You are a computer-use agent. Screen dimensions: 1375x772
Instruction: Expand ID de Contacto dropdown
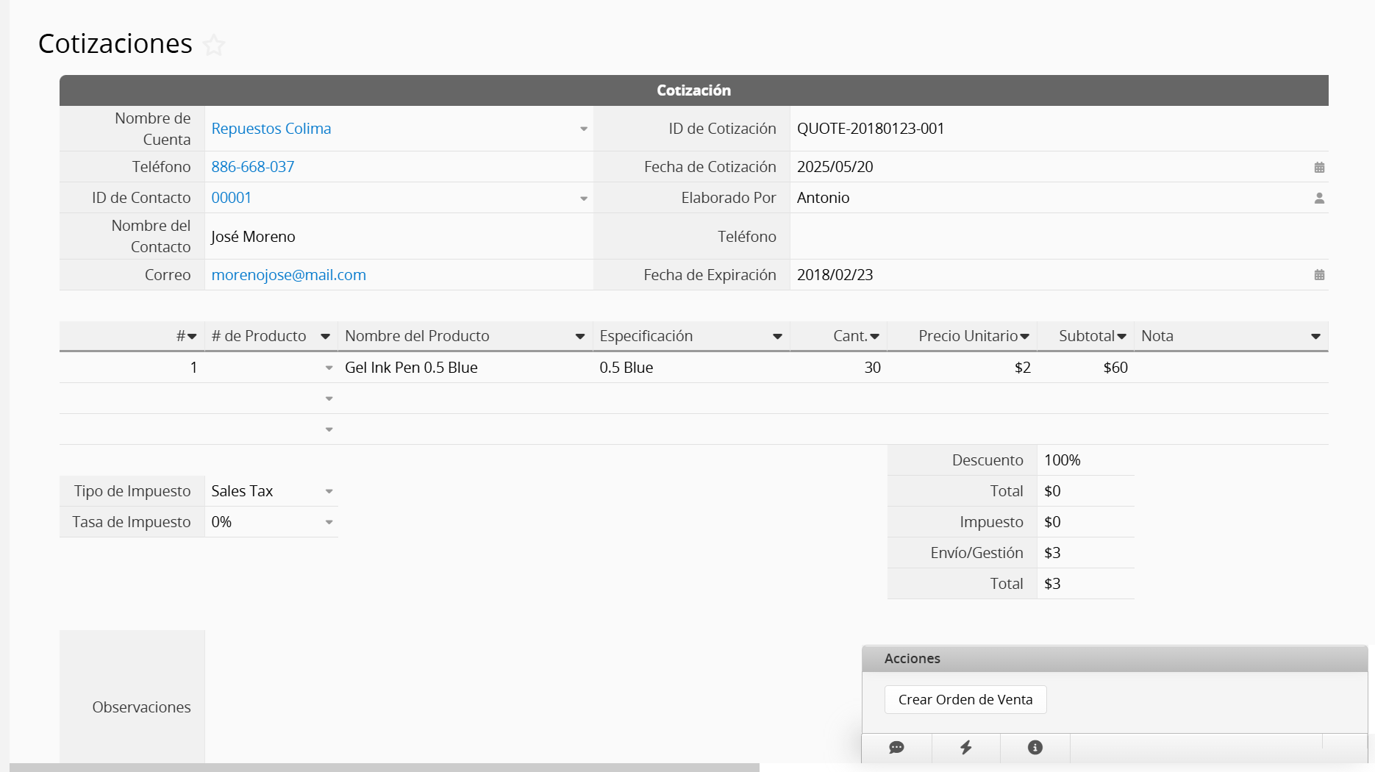[583, 199]
